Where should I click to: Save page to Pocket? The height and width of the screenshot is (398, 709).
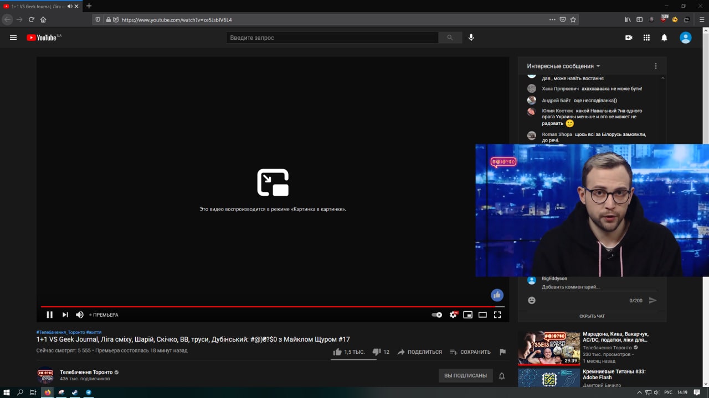pos(562,19)
